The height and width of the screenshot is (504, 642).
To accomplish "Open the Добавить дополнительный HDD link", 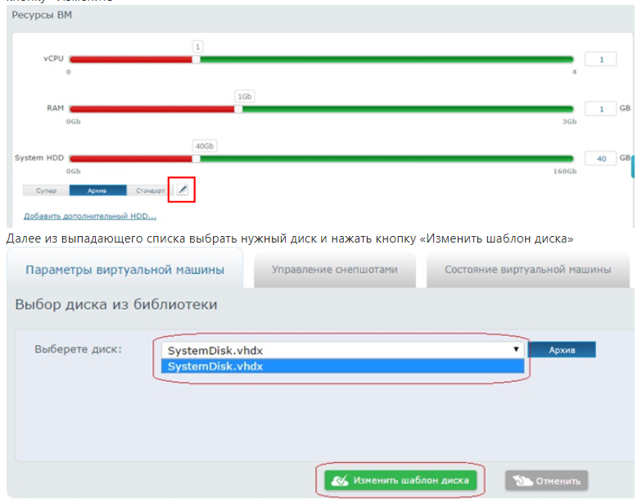I will tap(90, 216).
